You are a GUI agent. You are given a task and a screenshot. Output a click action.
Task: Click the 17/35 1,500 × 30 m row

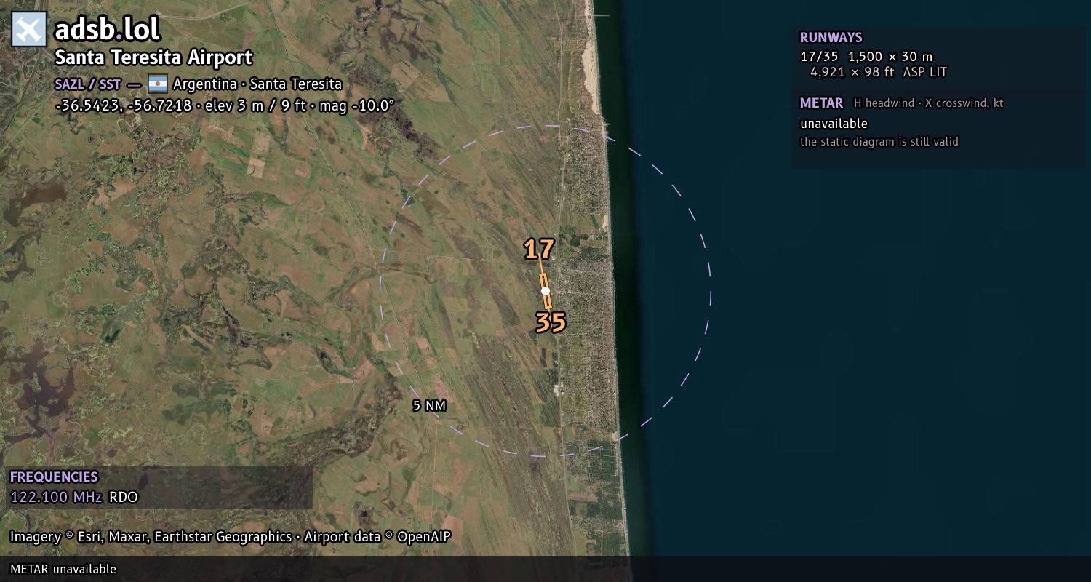coord(866,57)
